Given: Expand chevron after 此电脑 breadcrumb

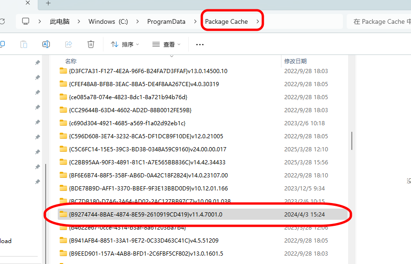Looking at the screenshot, I should (79, 21).
